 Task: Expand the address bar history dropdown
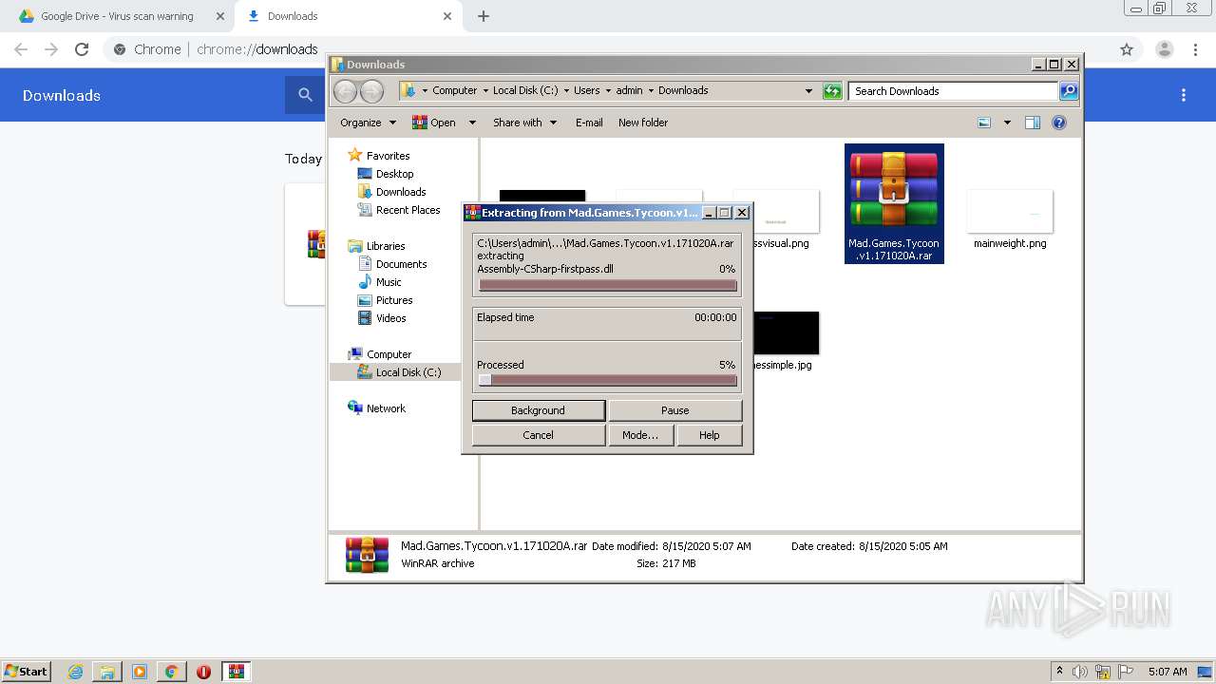pyautogui.click(x=808, y=91)
